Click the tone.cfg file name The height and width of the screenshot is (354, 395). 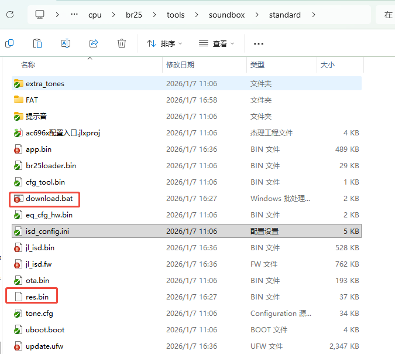click(x=39, y=314)
